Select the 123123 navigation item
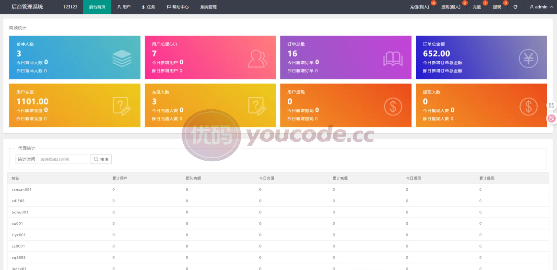557x270 pixels. pos(70,7)
